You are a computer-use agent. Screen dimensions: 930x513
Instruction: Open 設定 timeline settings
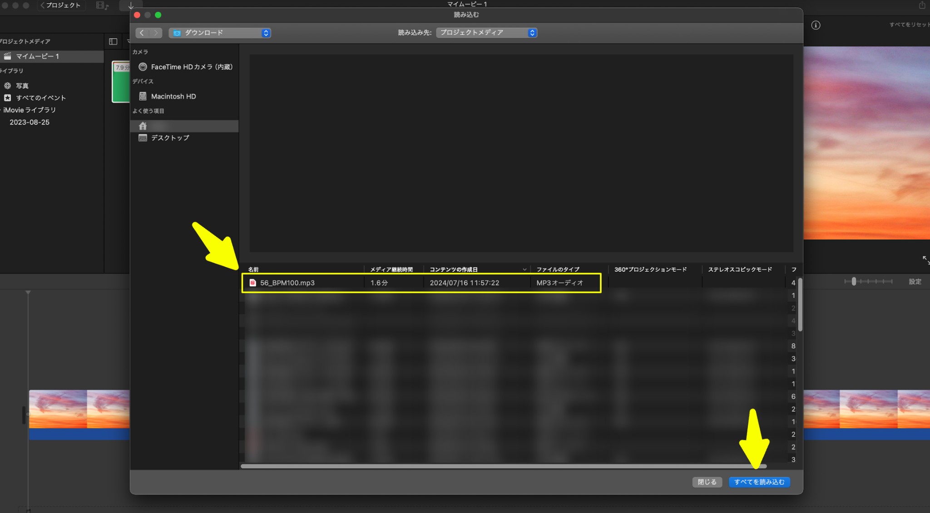[x=915, y=282]
